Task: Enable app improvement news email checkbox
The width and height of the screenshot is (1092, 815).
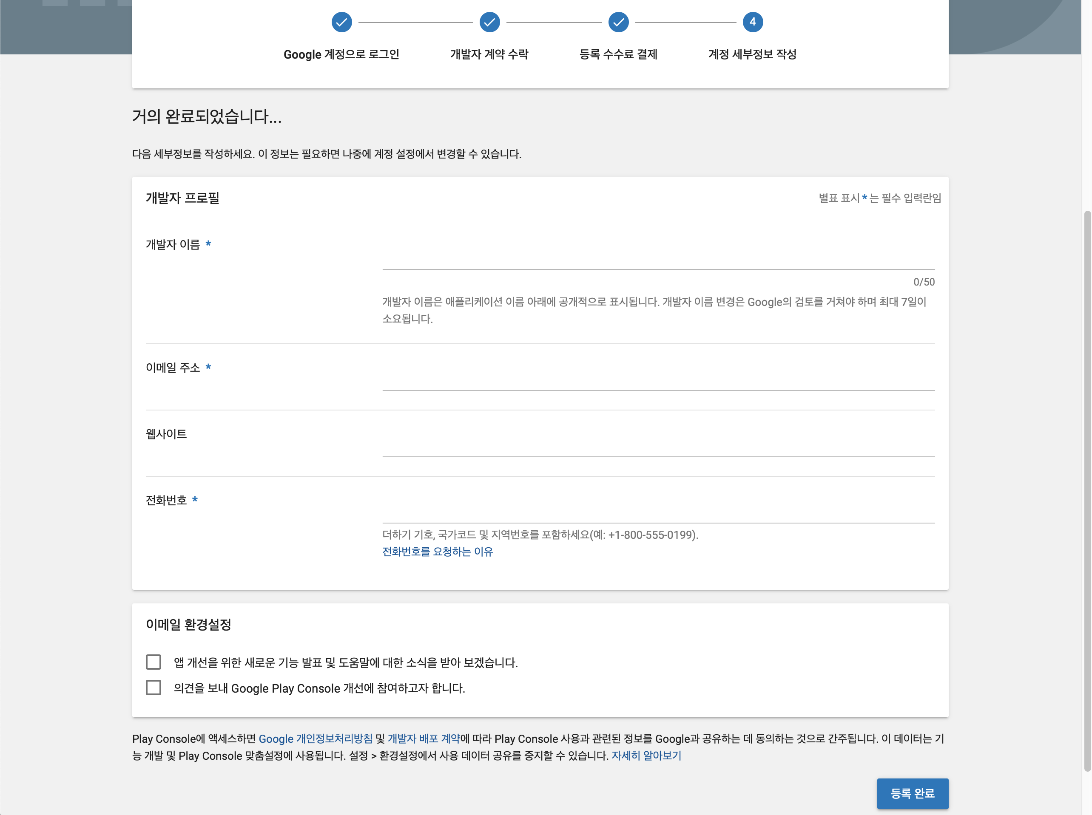Action: pos(154,662)
